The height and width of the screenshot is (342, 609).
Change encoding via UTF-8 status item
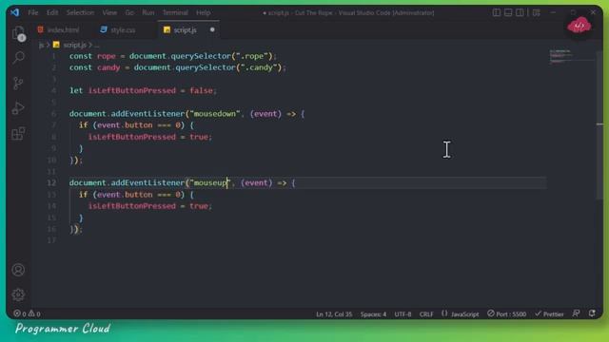point(403,313)
